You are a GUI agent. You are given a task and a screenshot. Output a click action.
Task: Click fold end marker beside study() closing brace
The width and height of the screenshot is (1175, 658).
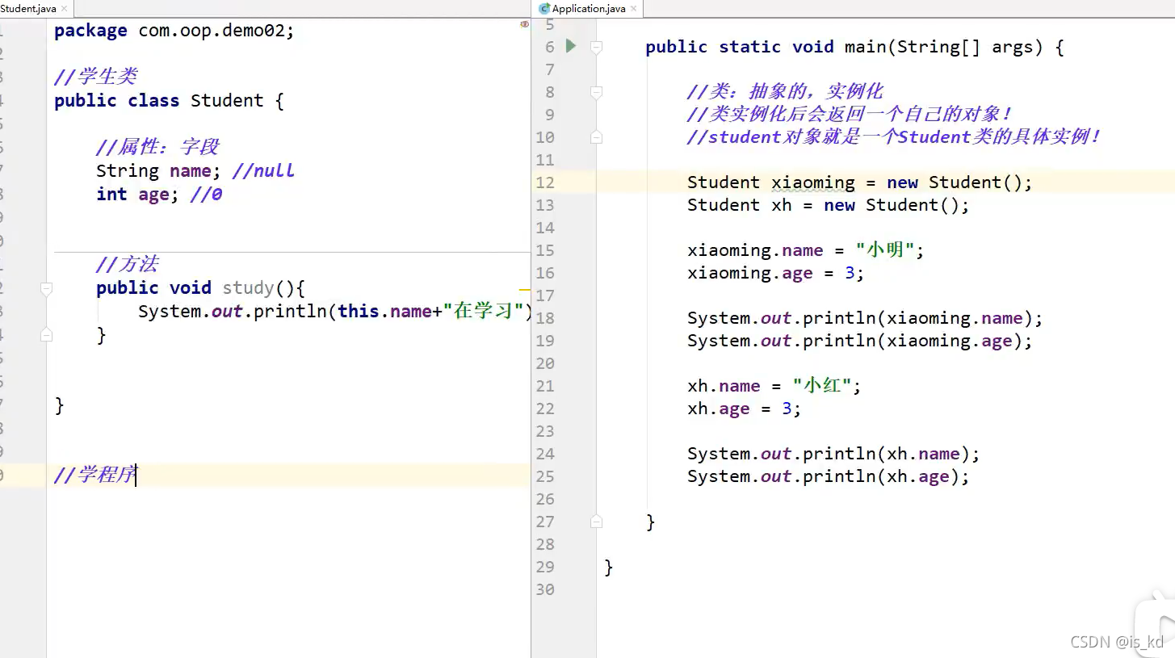46,334
